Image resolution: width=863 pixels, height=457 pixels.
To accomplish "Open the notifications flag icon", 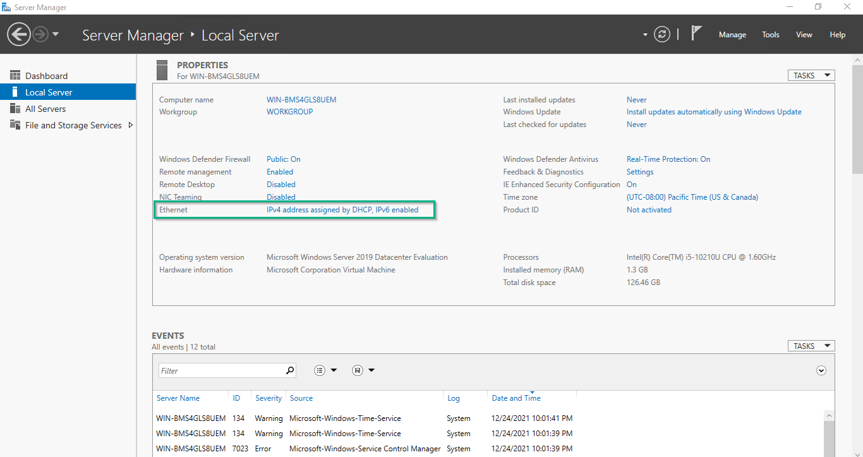I will click(696, 34).
